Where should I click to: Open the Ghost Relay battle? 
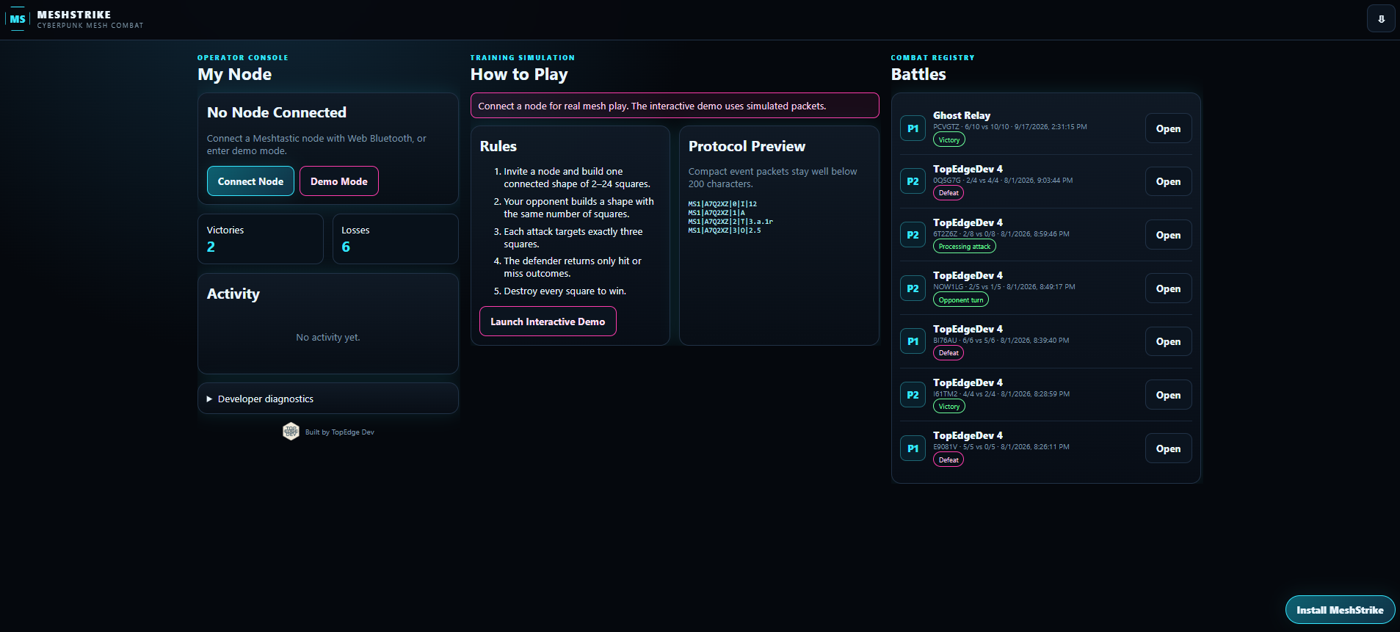click(x=1168, y=128)
